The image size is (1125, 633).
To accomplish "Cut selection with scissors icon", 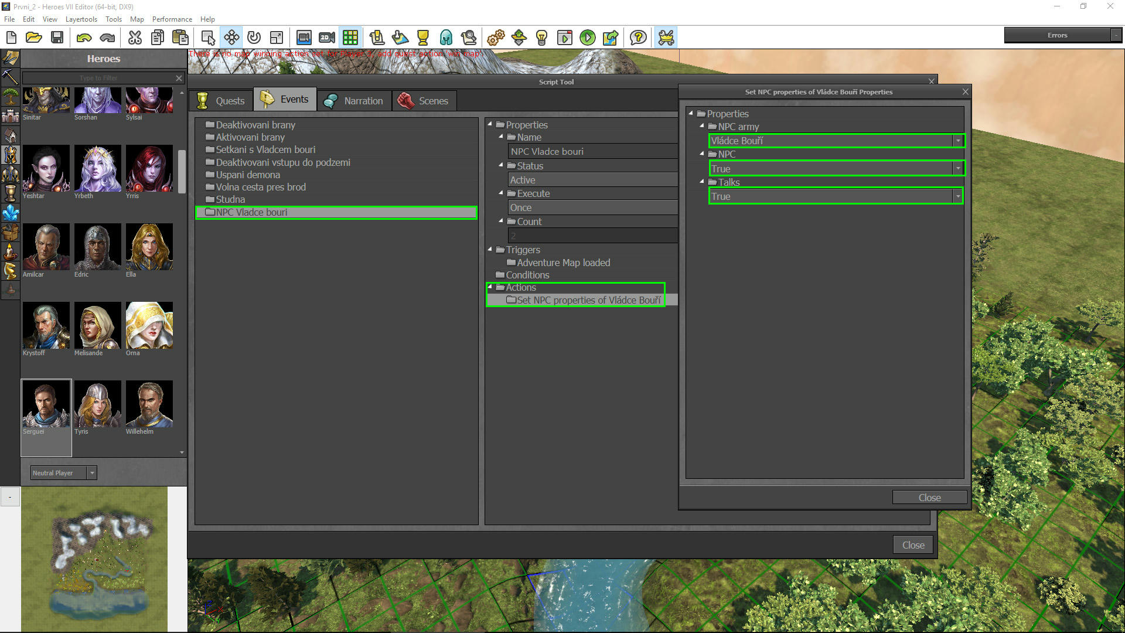I will [135, 38].
